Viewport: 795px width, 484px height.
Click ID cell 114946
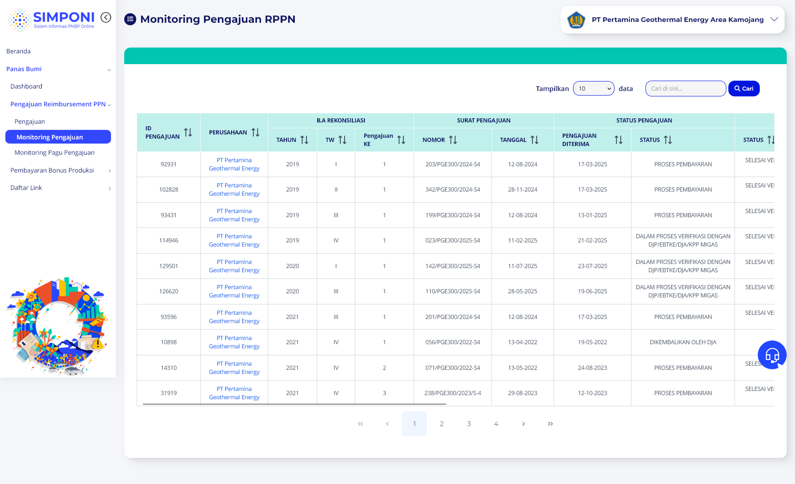pyautogui.click(x=169, y=240)
